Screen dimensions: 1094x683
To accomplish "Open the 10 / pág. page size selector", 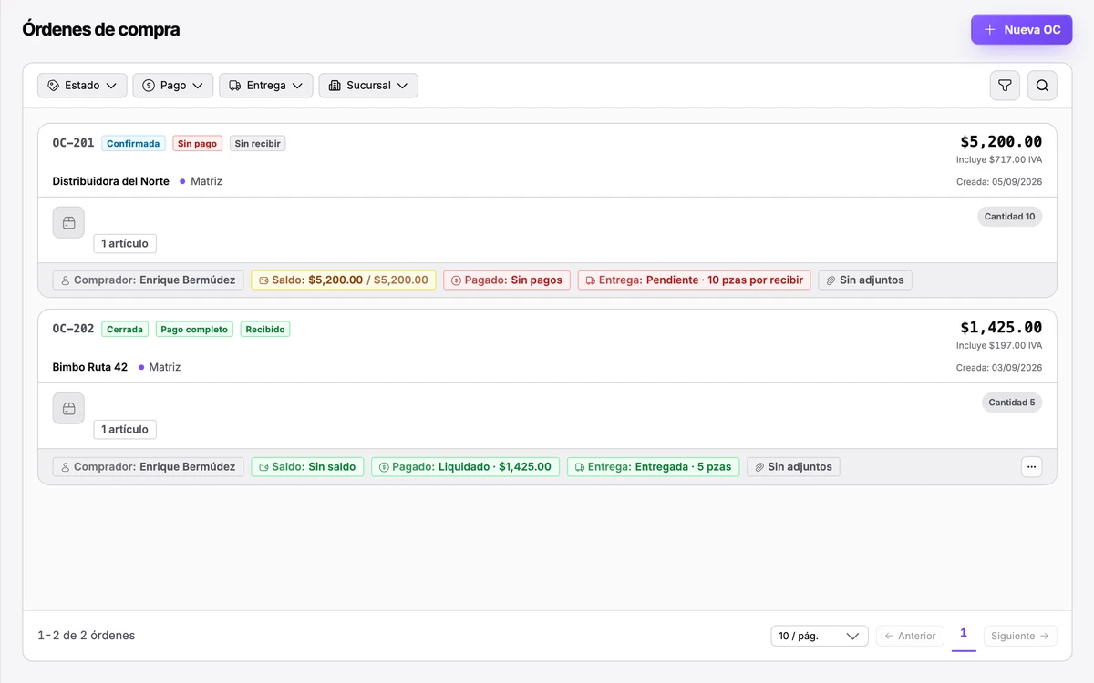I will (820, 636).
